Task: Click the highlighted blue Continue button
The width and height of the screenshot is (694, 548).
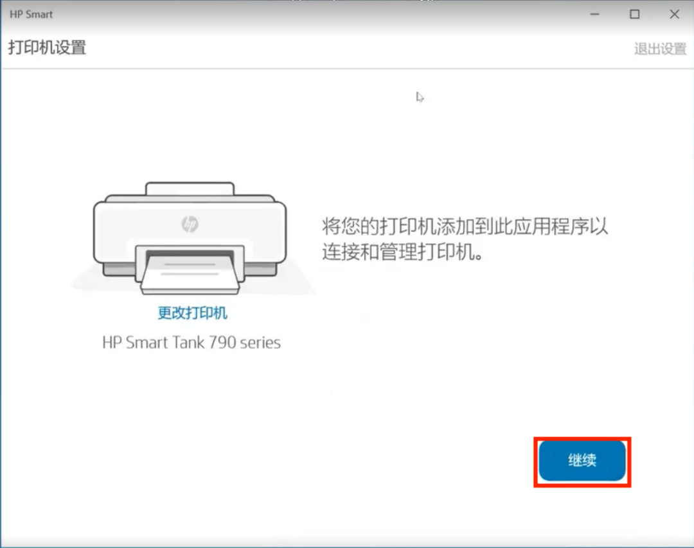Action: pos(582,461)
